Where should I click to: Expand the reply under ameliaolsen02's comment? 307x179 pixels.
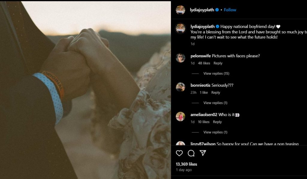click(215, 132)
